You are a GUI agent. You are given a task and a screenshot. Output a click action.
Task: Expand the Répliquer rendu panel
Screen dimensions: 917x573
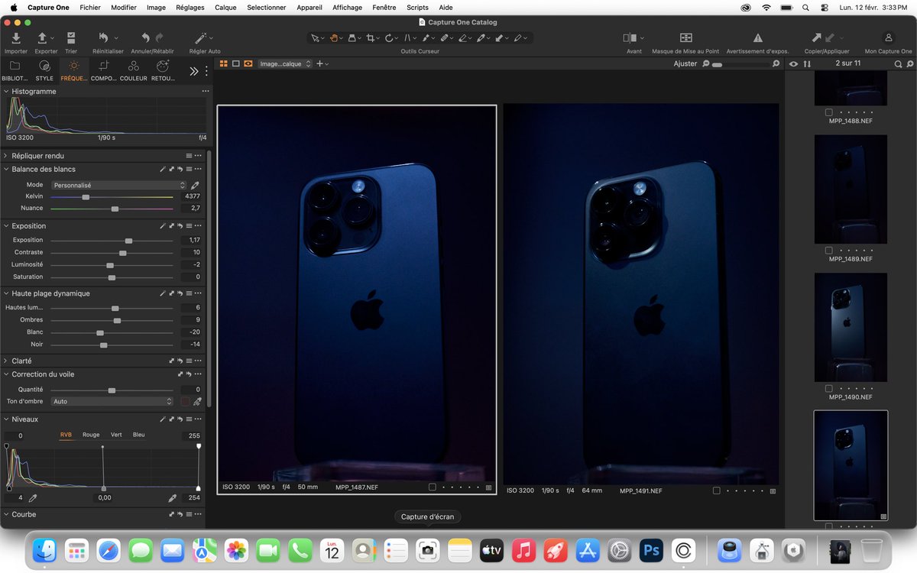coord(6,156)
